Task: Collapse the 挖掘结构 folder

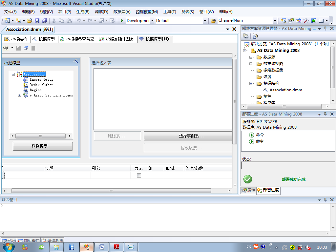Action: [x=251, y=83]
